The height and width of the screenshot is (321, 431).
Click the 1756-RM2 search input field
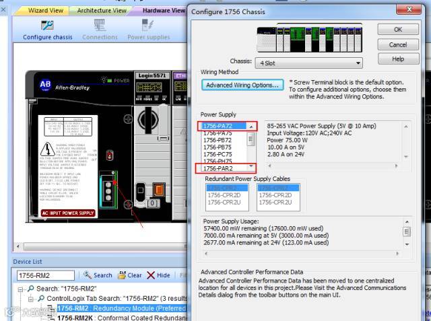point(46,275)
